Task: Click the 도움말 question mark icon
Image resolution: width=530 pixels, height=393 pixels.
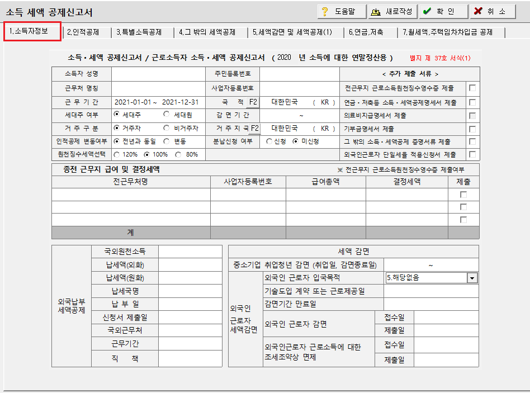Action: [x=325, y=12]
